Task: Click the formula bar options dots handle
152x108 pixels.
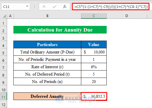Action: [x=35, y=7]
